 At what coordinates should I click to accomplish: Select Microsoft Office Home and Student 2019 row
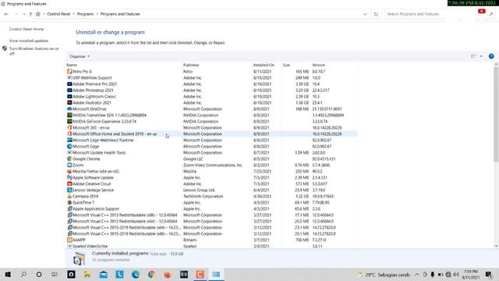click(x=211, y=133)
